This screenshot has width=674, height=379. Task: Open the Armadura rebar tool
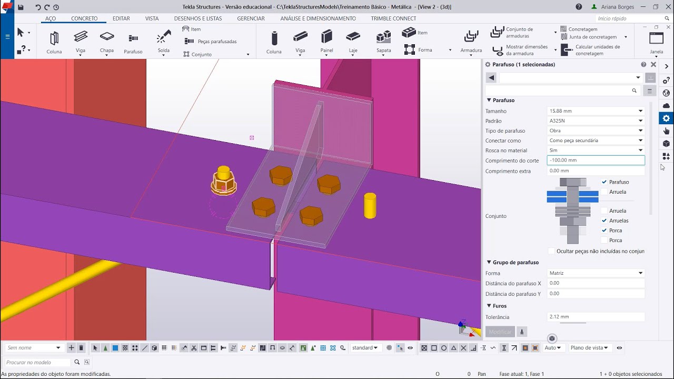pyautogui.click(x=471, y=42)
